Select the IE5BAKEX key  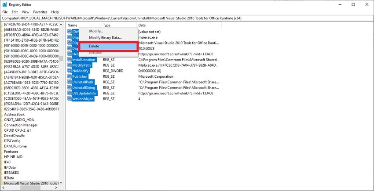click(x=11, y=173)
